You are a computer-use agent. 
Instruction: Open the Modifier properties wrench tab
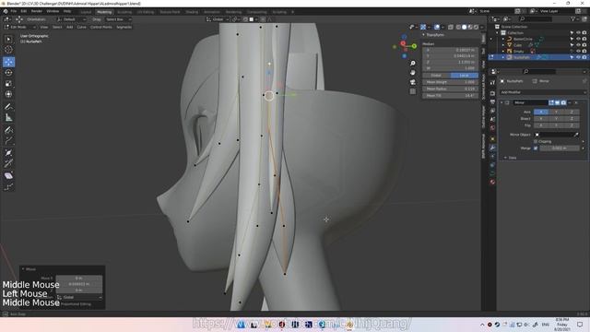coord(492,148)
